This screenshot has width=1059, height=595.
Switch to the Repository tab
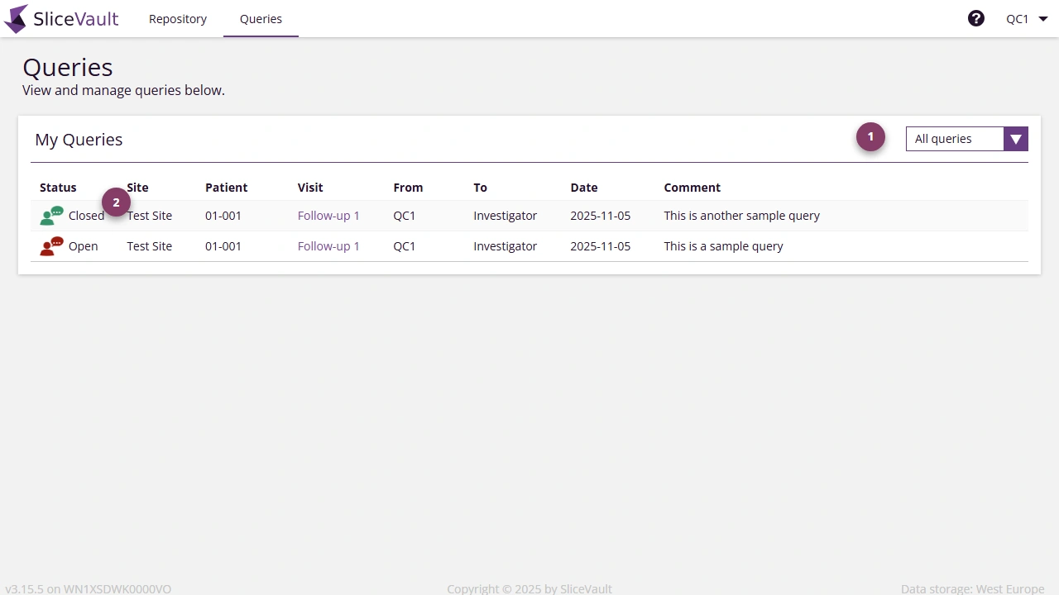[177, 18]
